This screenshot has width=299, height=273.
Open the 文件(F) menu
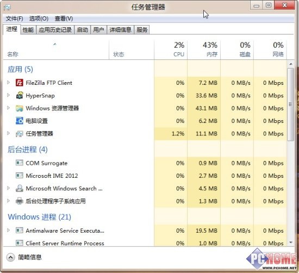tap(14, 18)
